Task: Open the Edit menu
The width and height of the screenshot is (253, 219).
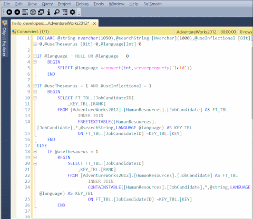Action: point(19,4)
